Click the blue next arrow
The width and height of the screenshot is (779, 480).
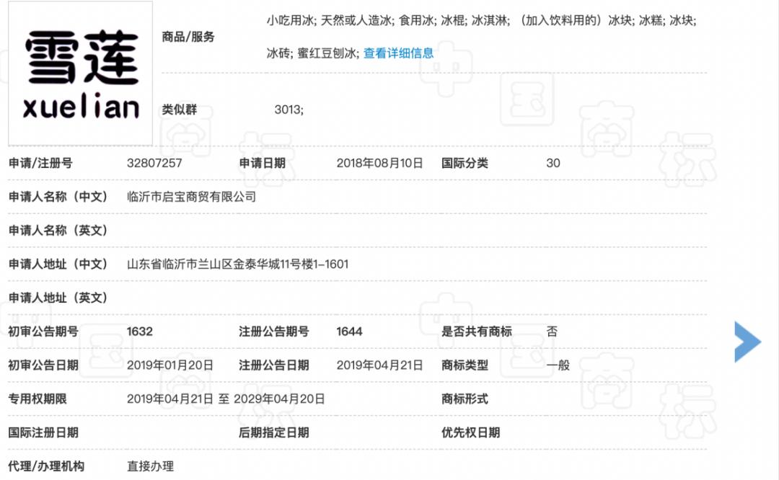[747, 342]
